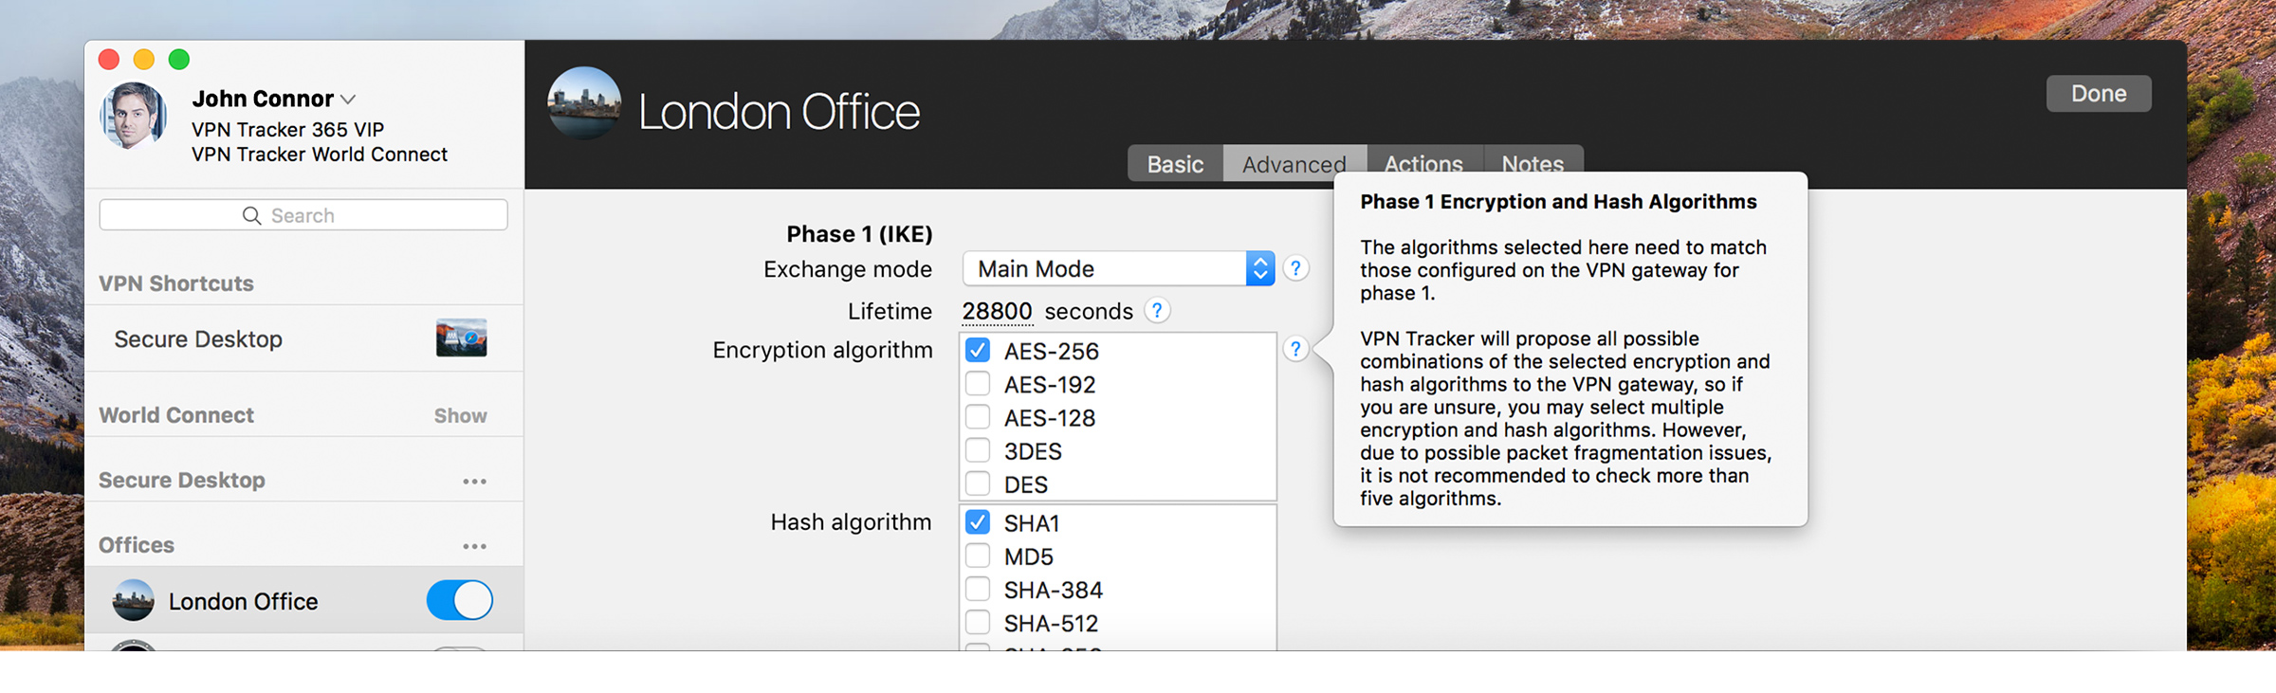Click help icon next to Exchange mode
The image size is (2276, 693).
[1295, 269]
